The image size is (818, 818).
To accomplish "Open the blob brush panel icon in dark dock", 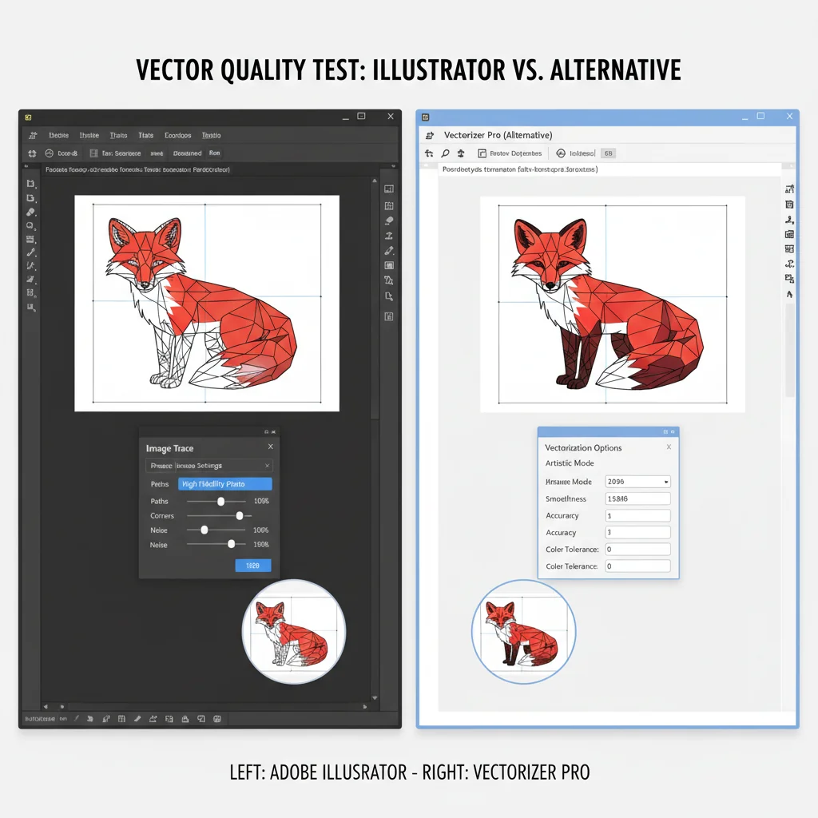I will pyautogui.click(x=389, y=220).
